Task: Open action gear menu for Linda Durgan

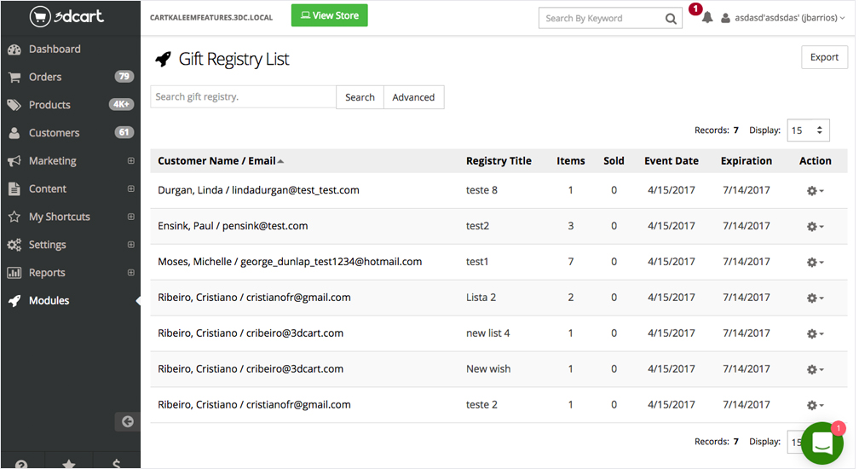Action: click(x=815, y=191)
